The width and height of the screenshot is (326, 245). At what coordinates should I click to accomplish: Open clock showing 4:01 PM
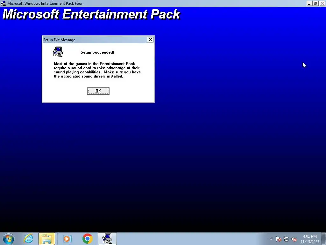click(x=310, y=239)
